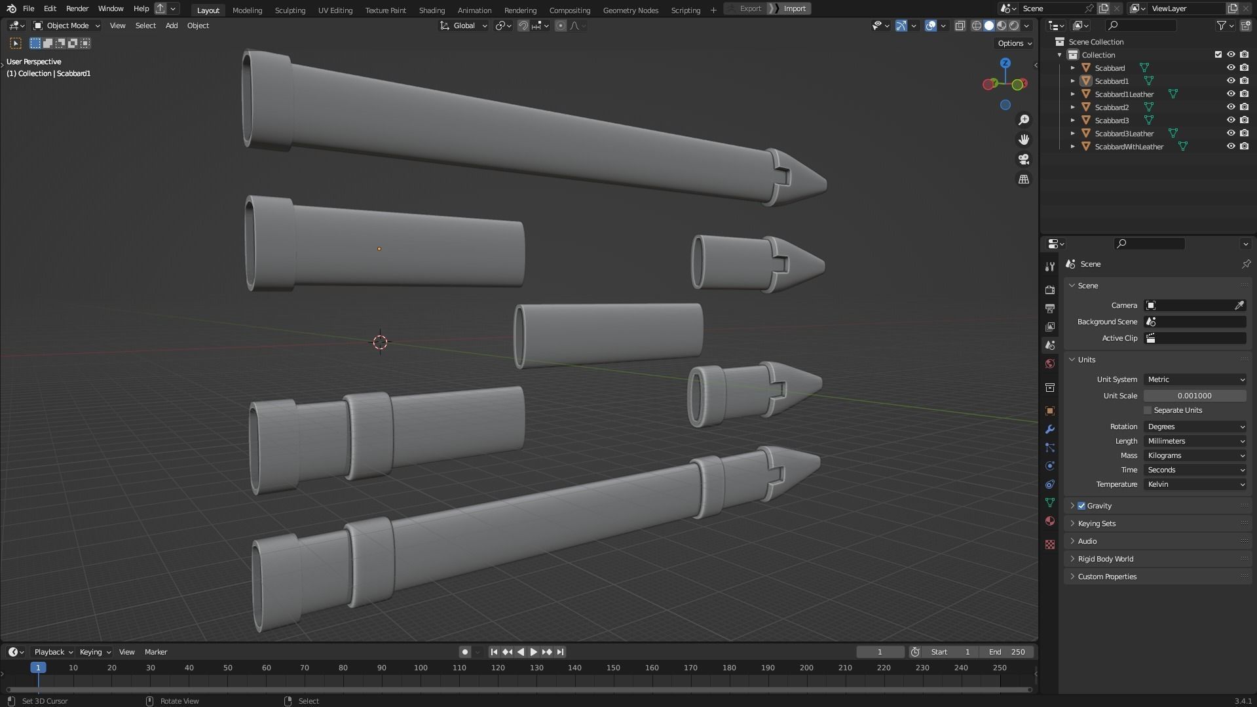Open the viewport Add menu

(x=172, y=26)
